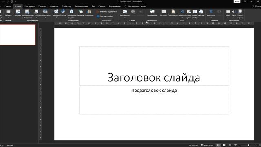
Task: Click the русский language indicator
Action: [x=10, y=145]
